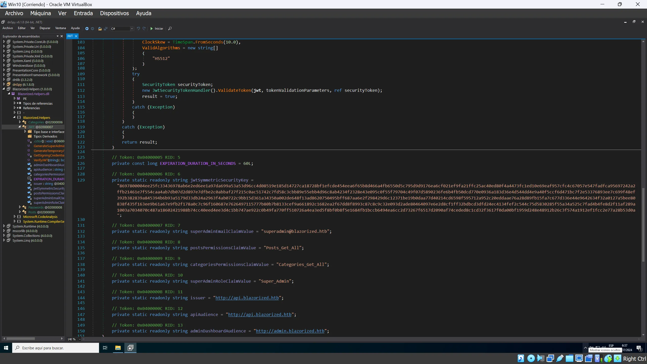
Task: Click the redo icon in the toolbar
Action: [x=144, y=29]
